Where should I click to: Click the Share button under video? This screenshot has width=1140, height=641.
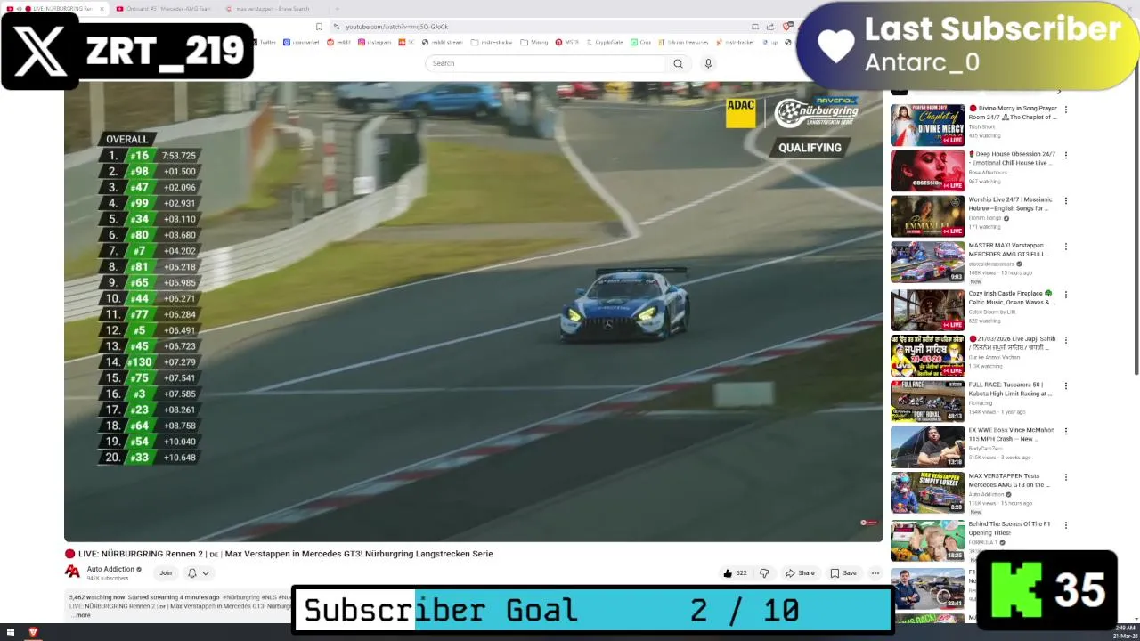coord(800,573)
